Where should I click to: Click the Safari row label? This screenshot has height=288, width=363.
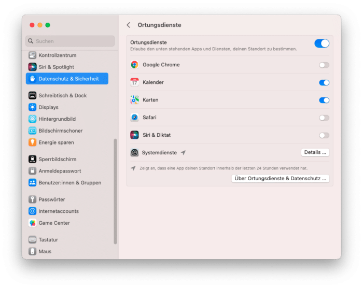149,117
